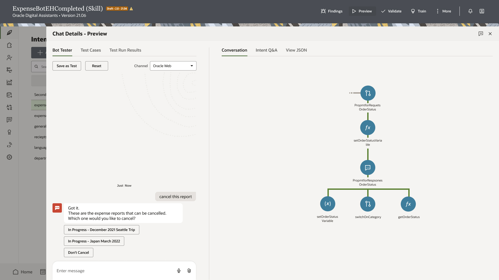
Task: Choose the Don't Cancel option
Action: 78,253
